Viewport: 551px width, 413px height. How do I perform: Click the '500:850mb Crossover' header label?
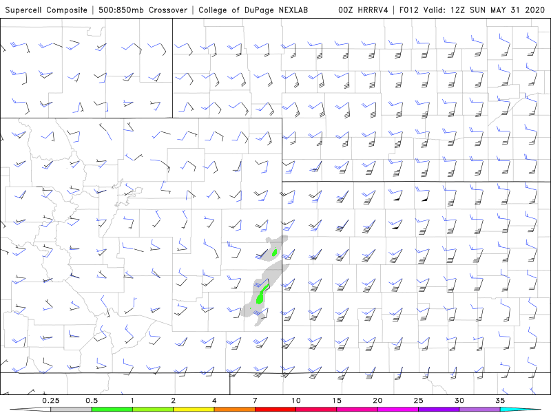pyautogui.click(x=143, y=10)
